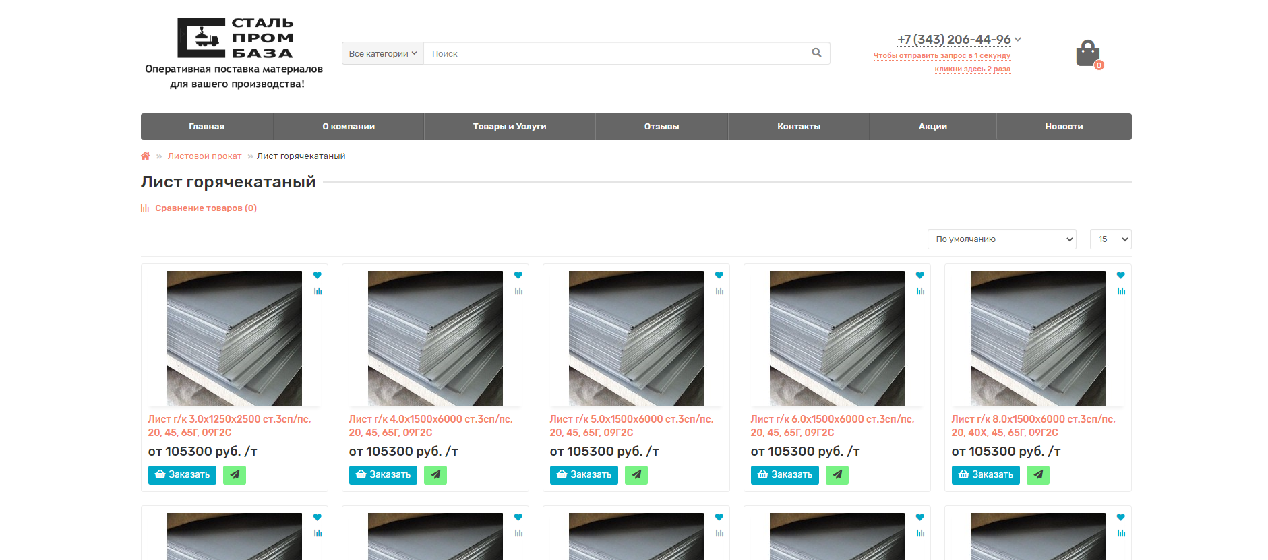Expand the phone number +7 (343) 206-44-96 dropdown
The width and height of the screenshot is (1268, 560).
pos(959,40)
